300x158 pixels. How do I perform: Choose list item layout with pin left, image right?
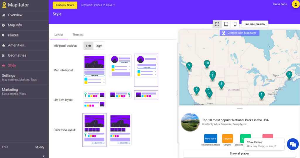tap(94, 95)
